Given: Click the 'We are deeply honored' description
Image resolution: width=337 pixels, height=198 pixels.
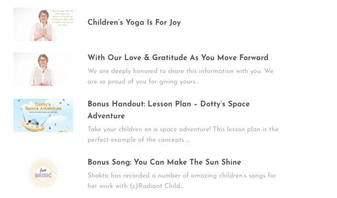Looking at the screenshot, I should coord(180,71).
